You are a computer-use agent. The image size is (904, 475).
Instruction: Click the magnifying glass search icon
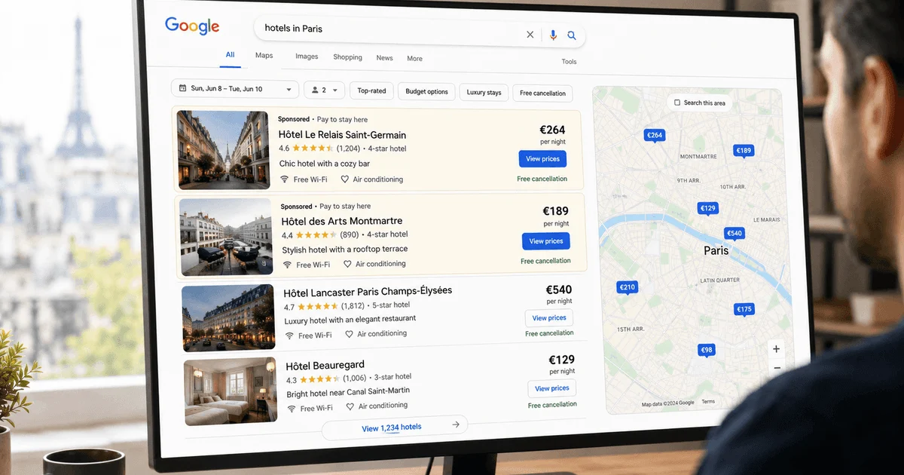tap(572, 35)
